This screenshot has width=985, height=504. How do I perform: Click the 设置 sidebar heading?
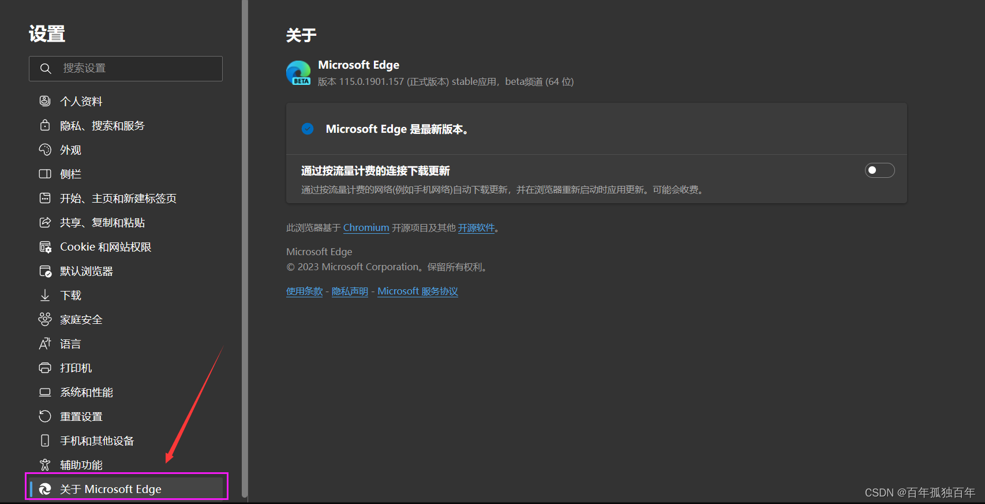click(x=47, y=33)
